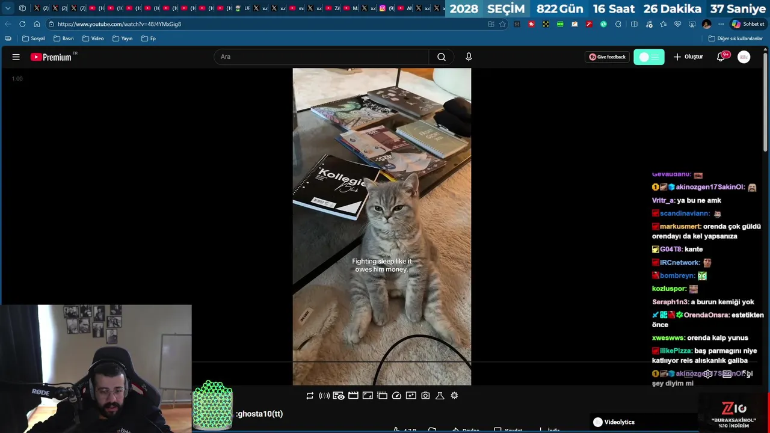Open the Basın bookmarks folder

pos(64,38)
